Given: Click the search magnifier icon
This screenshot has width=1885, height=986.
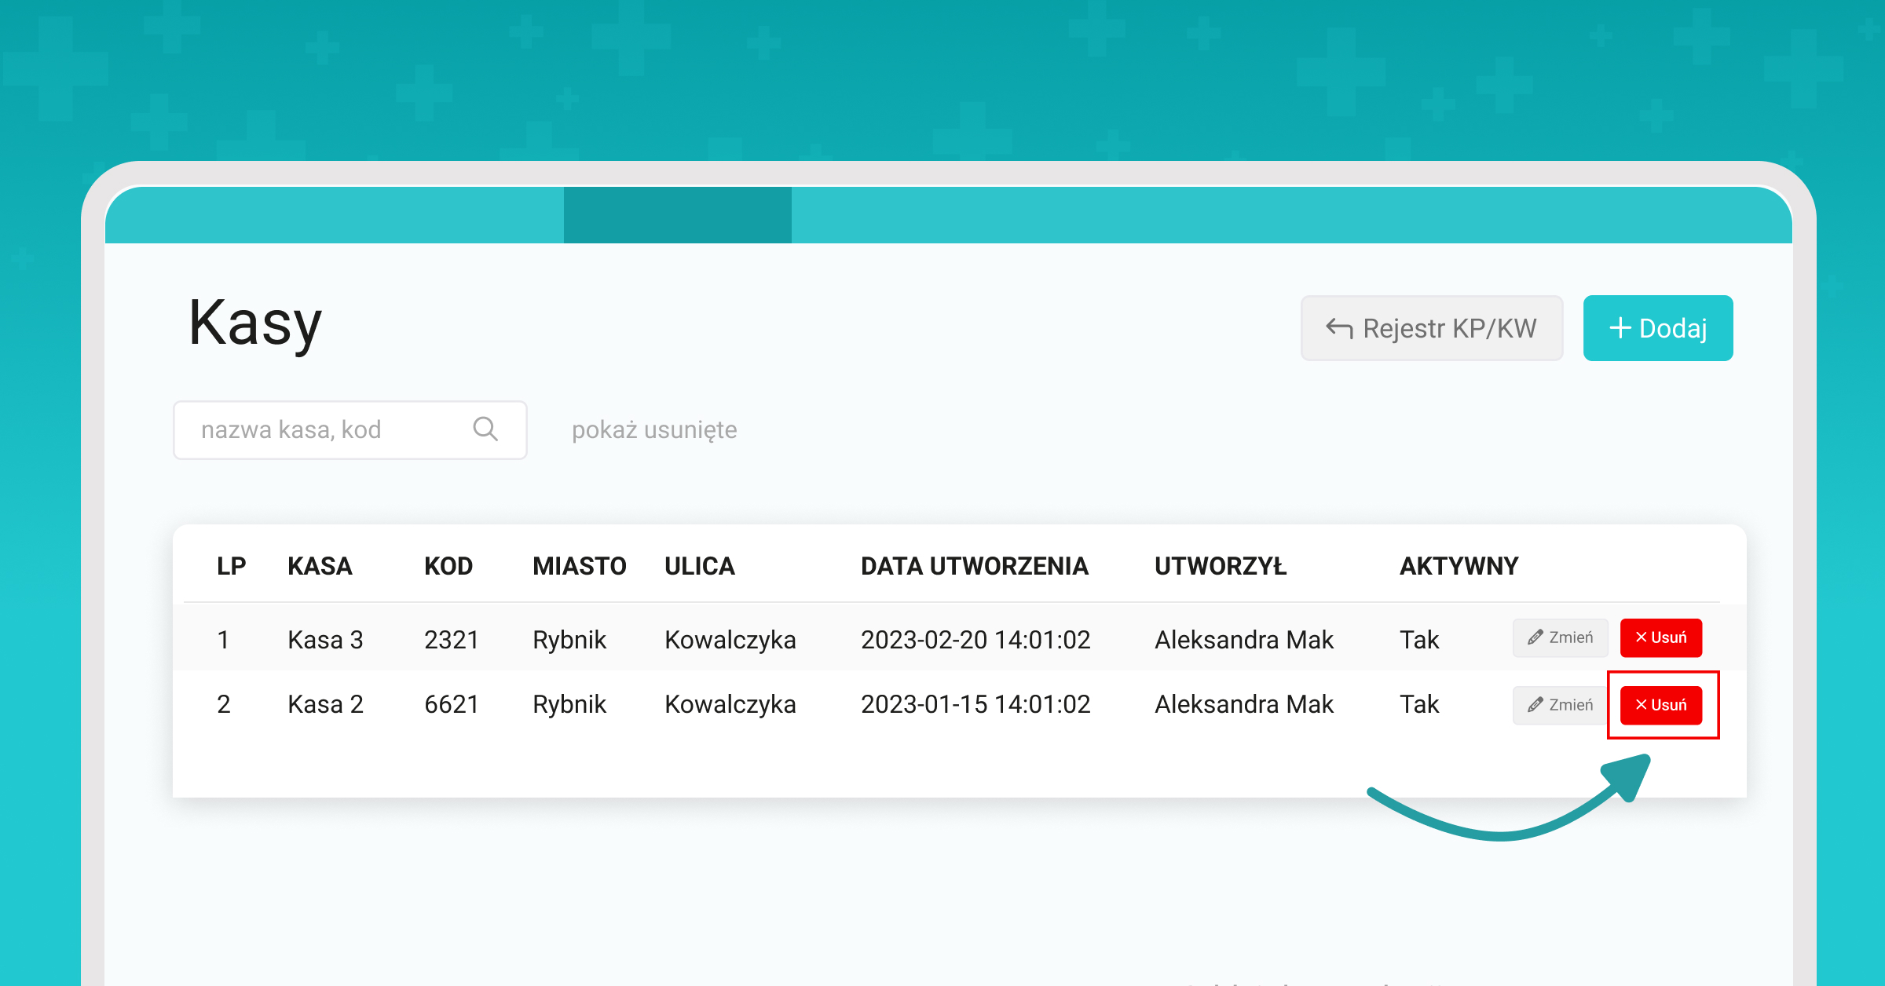Looking at the screenshot, I should [485, 429].
